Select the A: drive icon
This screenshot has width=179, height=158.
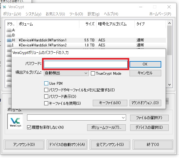point(9,30)
